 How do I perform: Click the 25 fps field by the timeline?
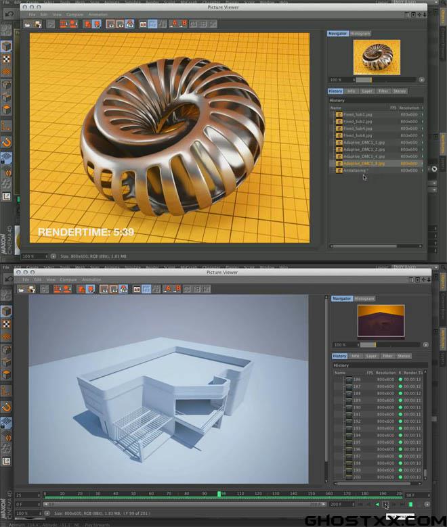(x=28, y=495)
